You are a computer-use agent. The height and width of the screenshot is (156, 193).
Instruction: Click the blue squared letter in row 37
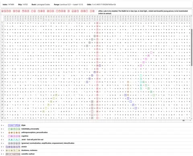tap(136, 108)
